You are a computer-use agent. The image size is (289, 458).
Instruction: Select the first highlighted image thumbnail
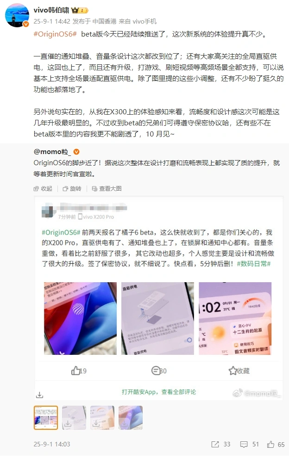(46, 418)
